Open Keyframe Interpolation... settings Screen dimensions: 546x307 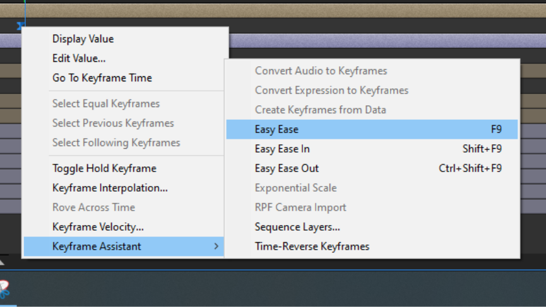point(110,188)
